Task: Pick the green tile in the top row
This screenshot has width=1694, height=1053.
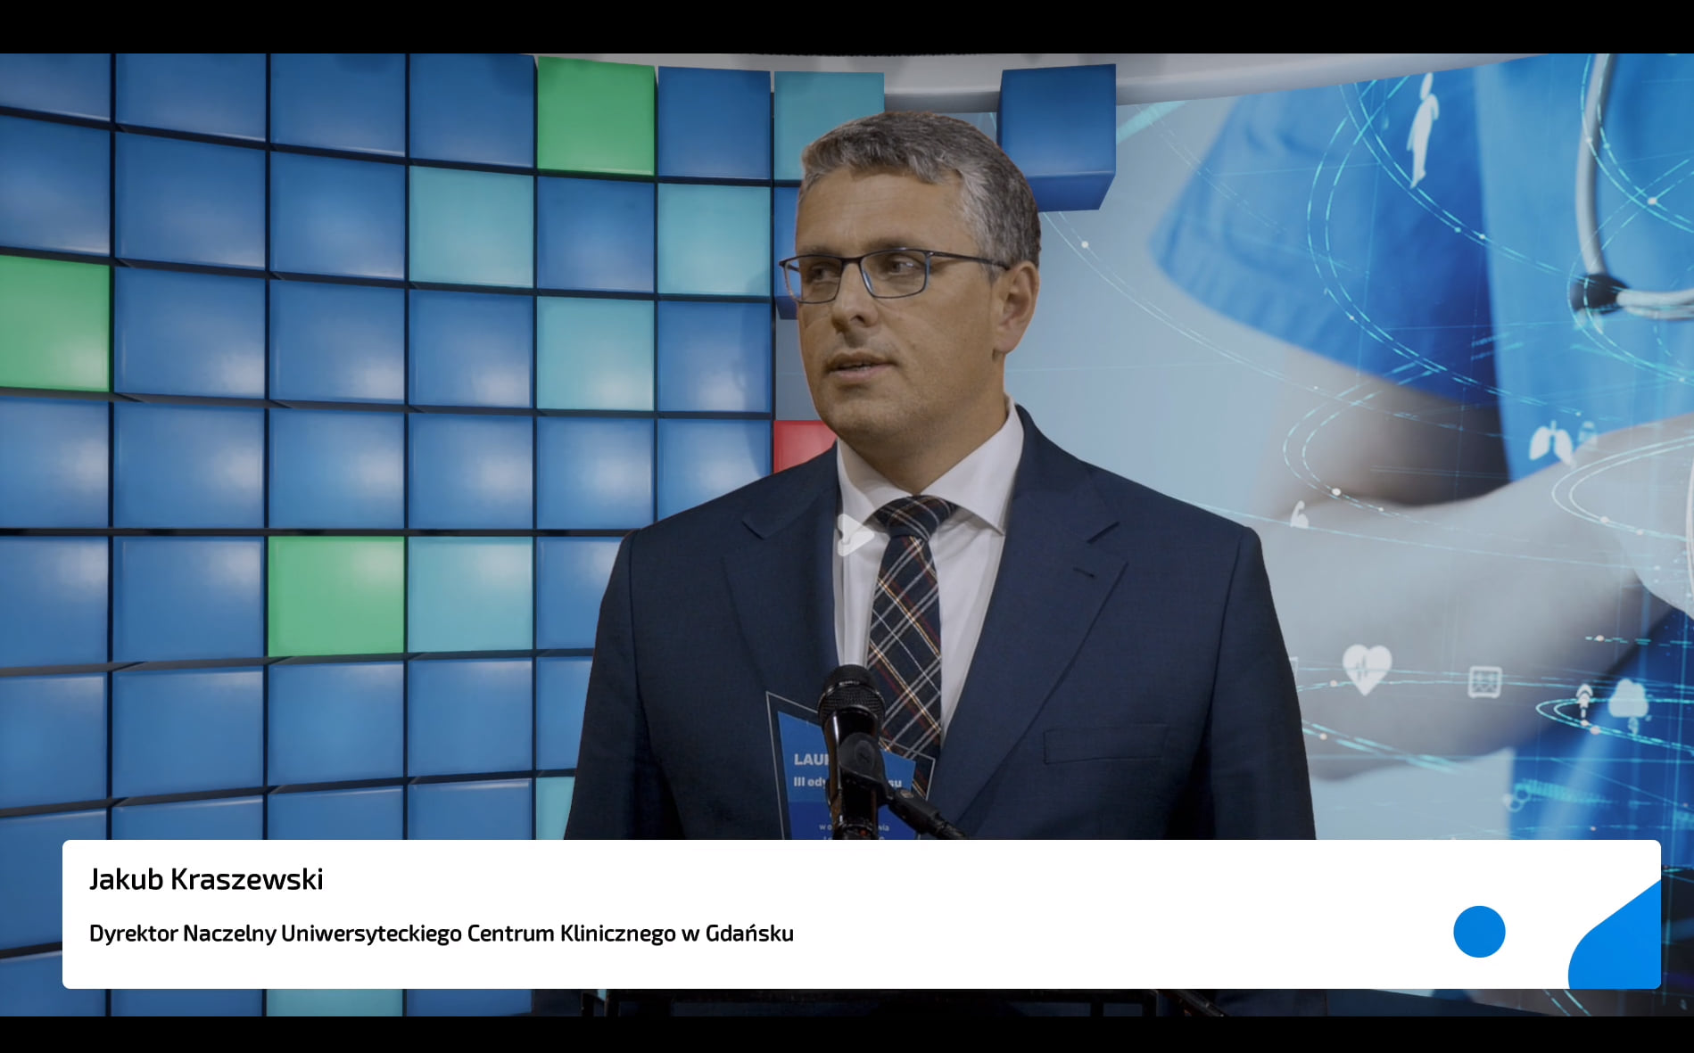Action: (x=595, y=115)
